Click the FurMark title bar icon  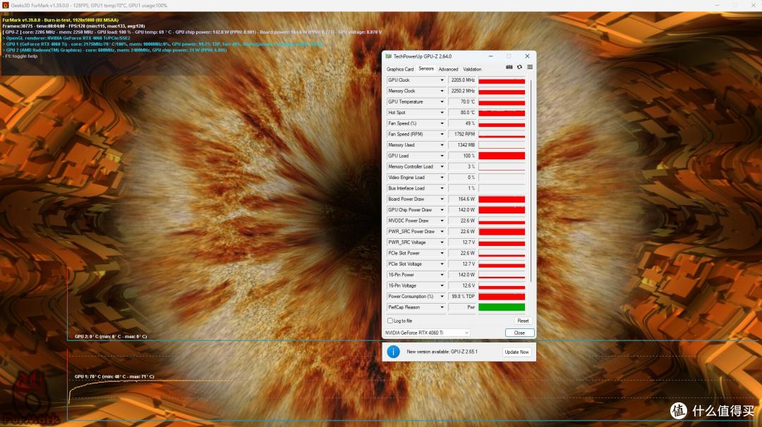[6, 6]
